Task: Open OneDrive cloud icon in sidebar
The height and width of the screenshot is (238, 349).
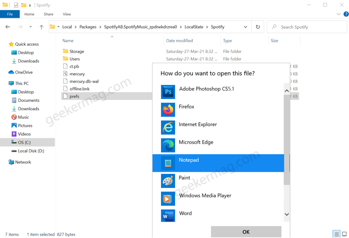Action: [11, 73]
